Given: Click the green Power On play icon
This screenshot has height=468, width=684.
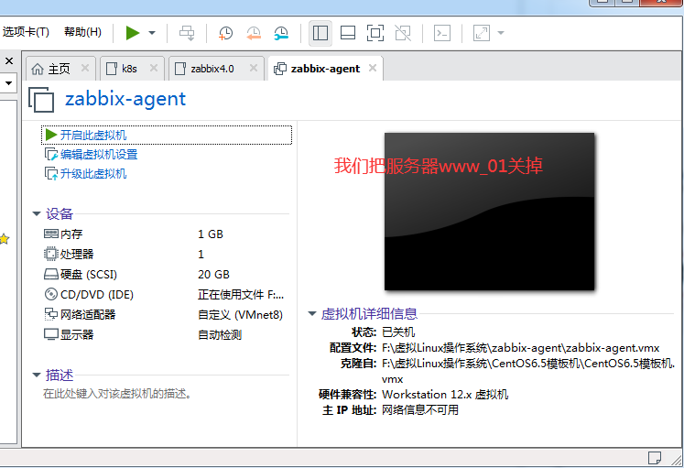Looking at the screenshot, I should 133,33.
